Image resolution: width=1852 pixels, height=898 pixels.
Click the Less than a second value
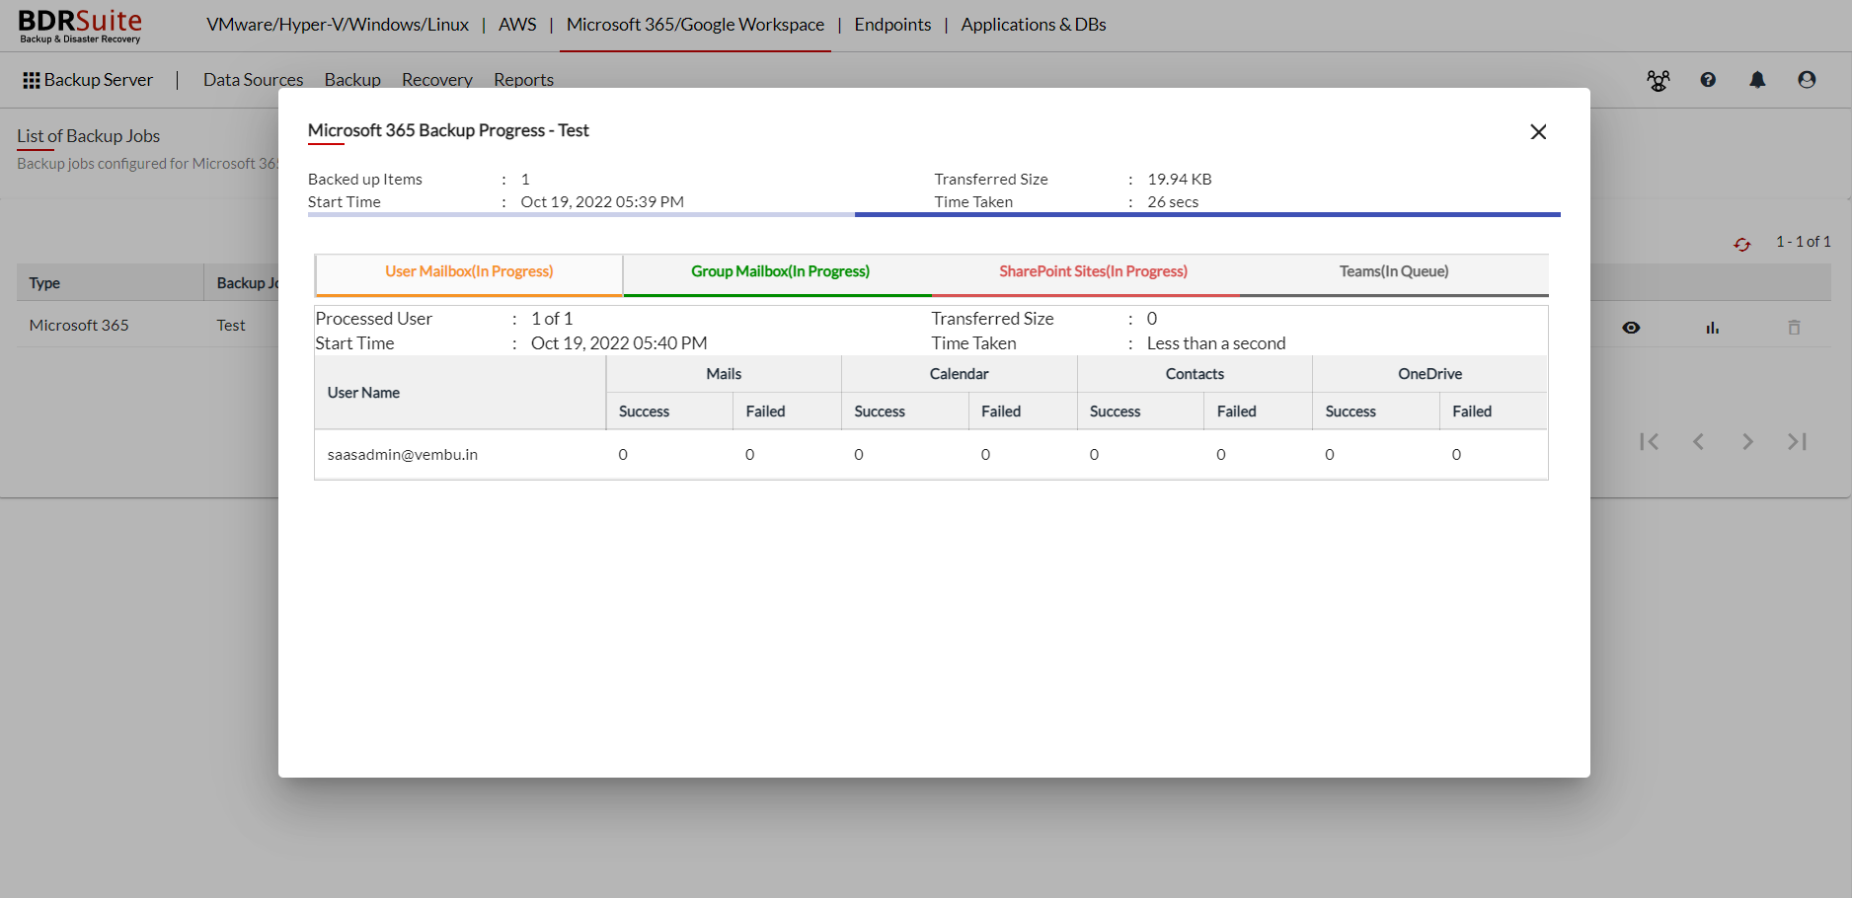[x=1216, y=343]
